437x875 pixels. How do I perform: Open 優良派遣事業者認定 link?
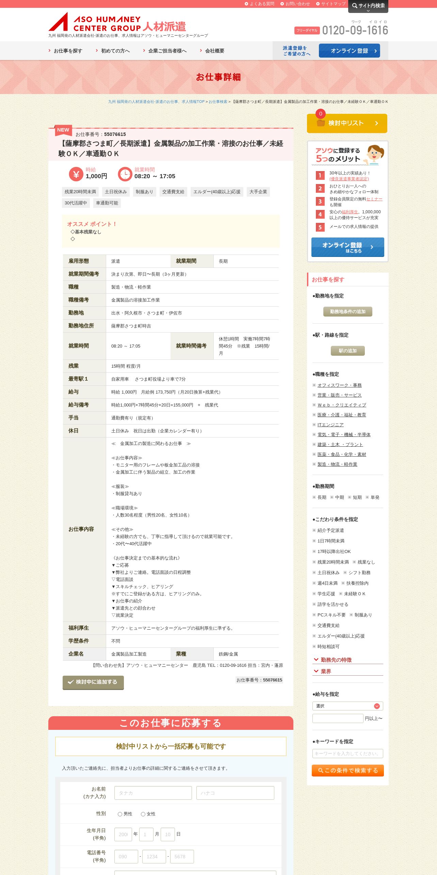(x=349, y=179)
